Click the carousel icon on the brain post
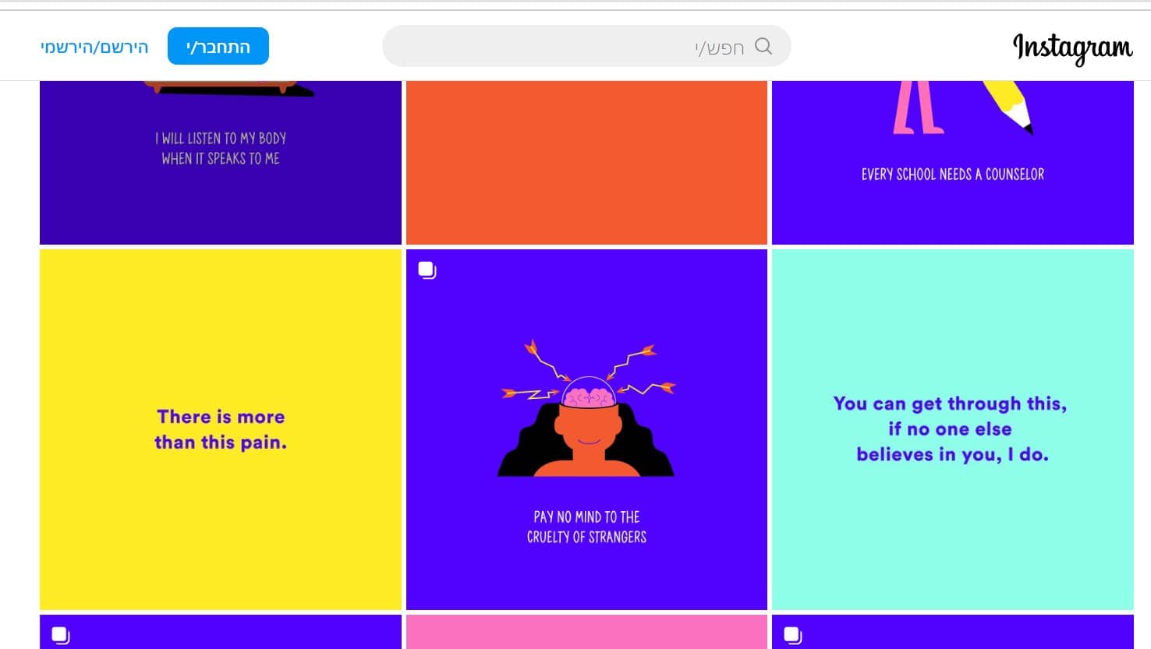Screen dimensions: 1151x649 pyautogui.click(x=427, y=270)
